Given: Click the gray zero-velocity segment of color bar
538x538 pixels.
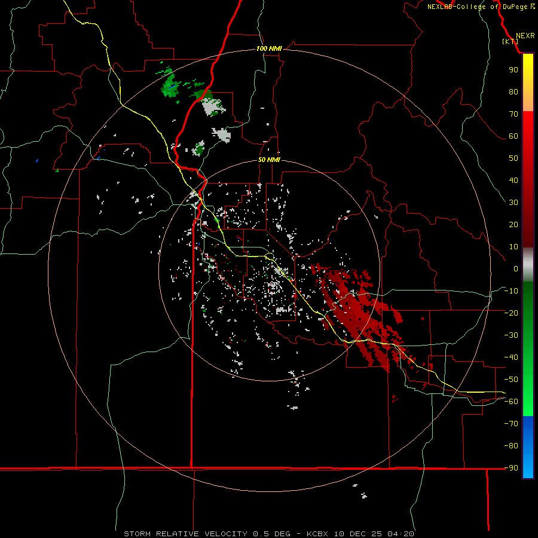Looking at the screenshot, I should pos(528,265).
